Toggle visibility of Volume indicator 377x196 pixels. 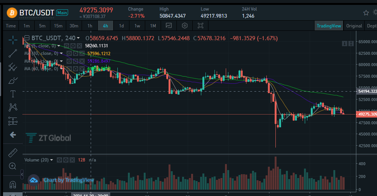pyautogui.click(x=59, y=160)
